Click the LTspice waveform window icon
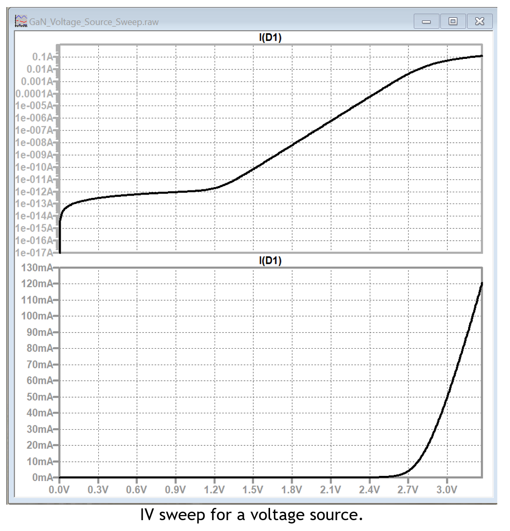 (x=21, y=21)
